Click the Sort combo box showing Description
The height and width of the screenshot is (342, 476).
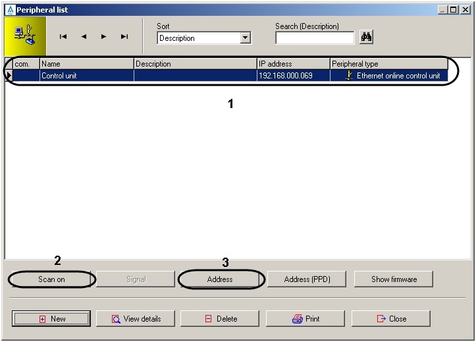(x=204, y=38)
